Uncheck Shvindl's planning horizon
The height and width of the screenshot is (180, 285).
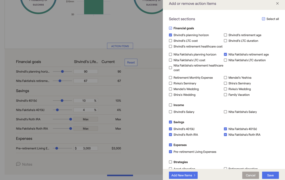pyautogui.click(x=170, y=35)
